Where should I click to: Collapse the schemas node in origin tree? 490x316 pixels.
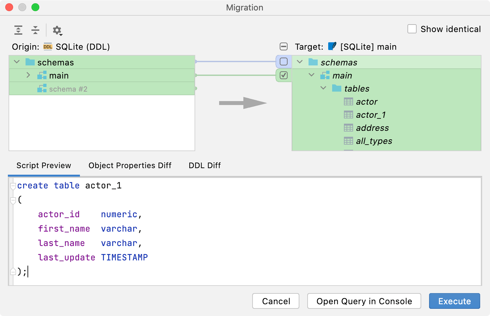(x=16, y=62)
